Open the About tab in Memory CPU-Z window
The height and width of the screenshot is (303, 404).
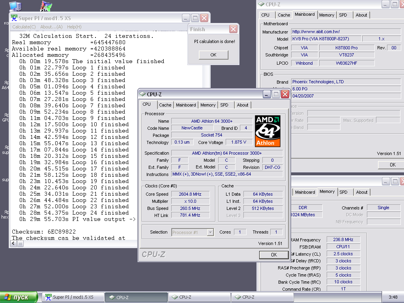361,192
